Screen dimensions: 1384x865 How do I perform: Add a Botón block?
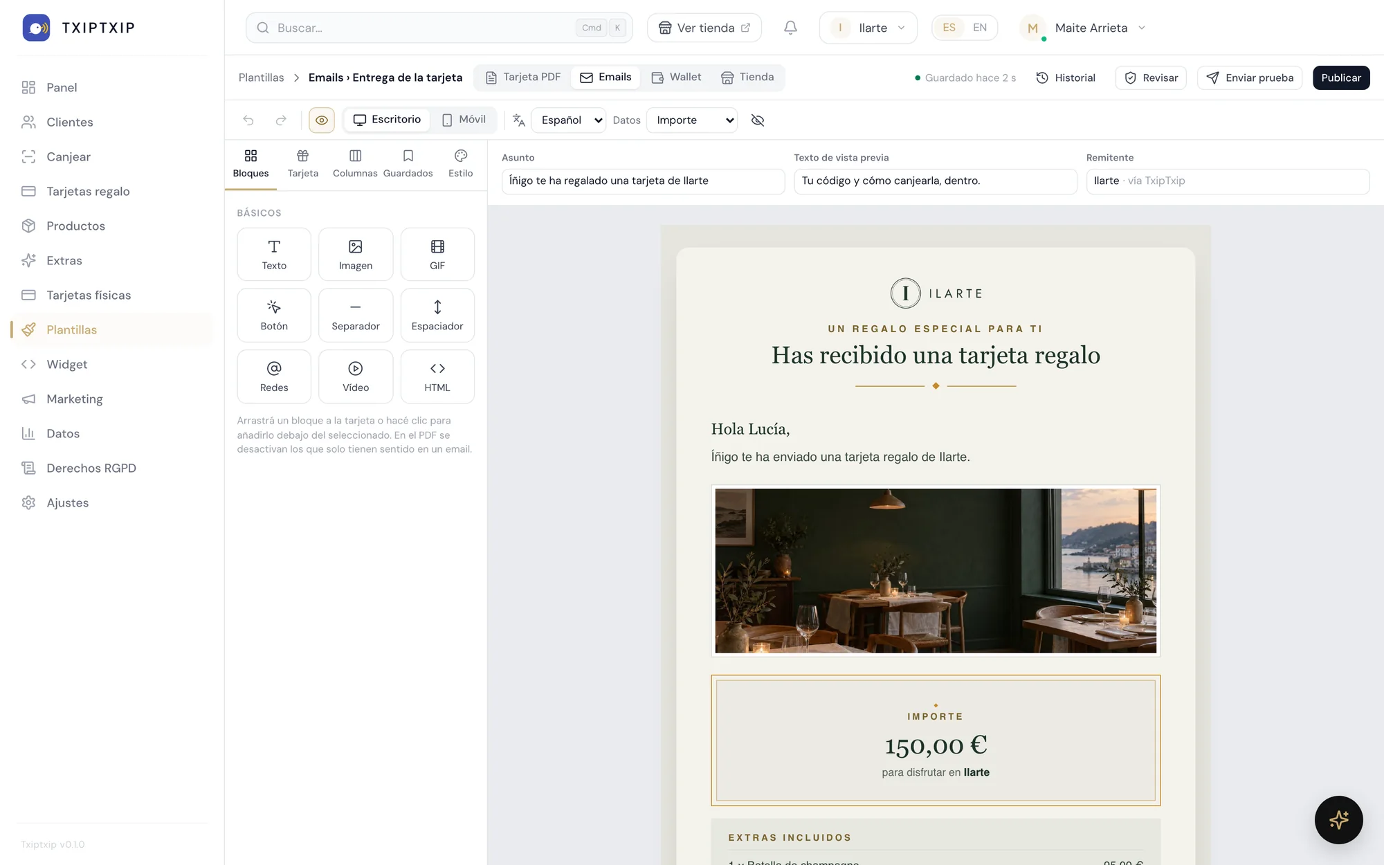click(x=274, y=315)
